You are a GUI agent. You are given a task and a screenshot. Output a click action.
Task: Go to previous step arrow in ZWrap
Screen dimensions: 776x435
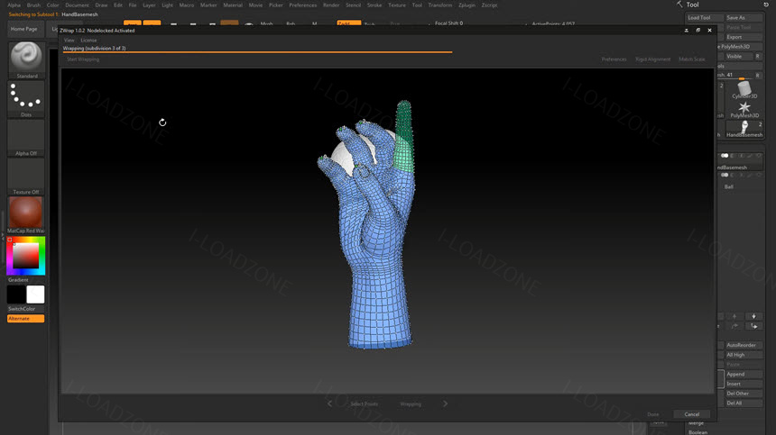[330, 403]
